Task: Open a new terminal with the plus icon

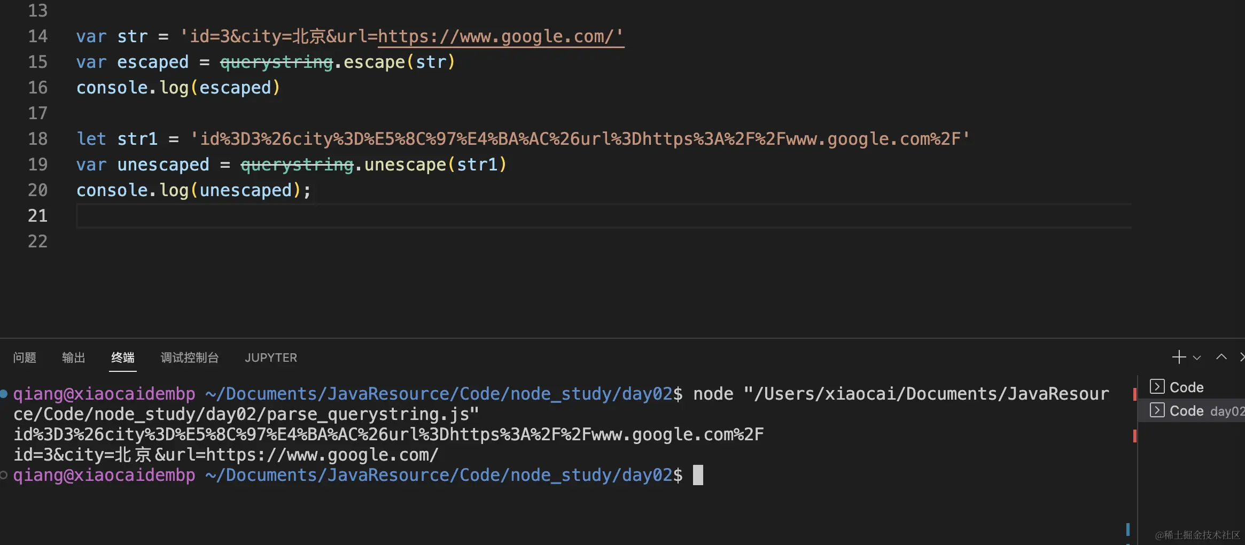Action: [1179, 357]
